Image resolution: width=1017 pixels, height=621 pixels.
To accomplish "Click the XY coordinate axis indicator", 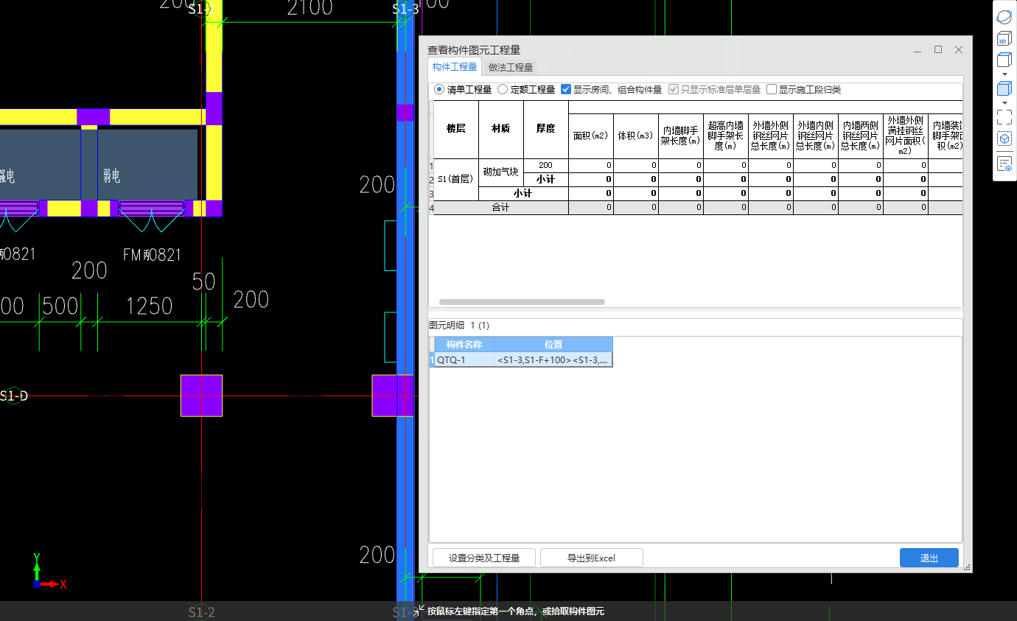I will 49,572.
